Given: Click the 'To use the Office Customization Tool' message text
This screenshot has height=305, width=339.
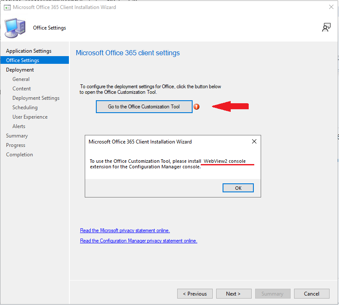Looking at the screenshot, I should point(168,164).
